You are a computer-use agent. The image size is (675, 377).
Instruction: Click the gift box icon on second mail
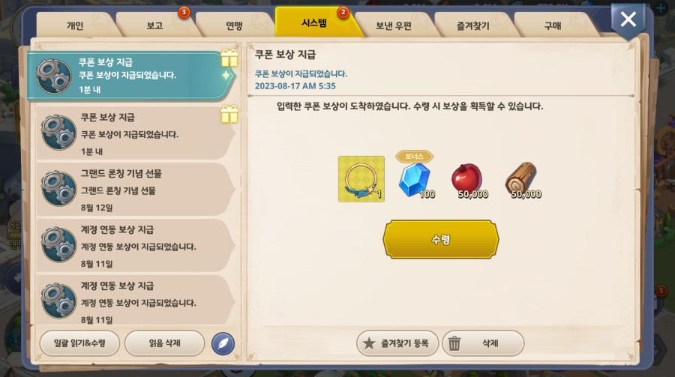(x=229, y=115)
